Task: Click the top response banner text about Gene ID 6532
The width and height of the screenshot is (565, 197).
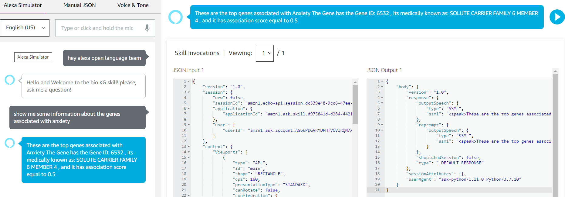Action: (x=367, y=17)
